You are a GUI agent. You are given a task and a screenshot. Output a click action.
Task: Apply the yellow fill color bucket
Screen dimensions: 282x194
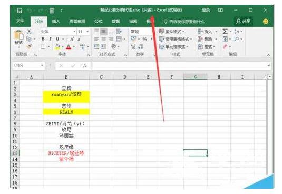[x=57, y=46]
